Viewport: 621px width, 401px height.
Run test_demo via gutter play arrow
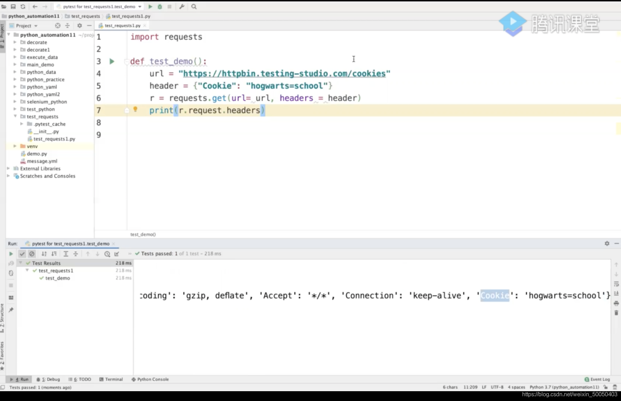point(112,61)
